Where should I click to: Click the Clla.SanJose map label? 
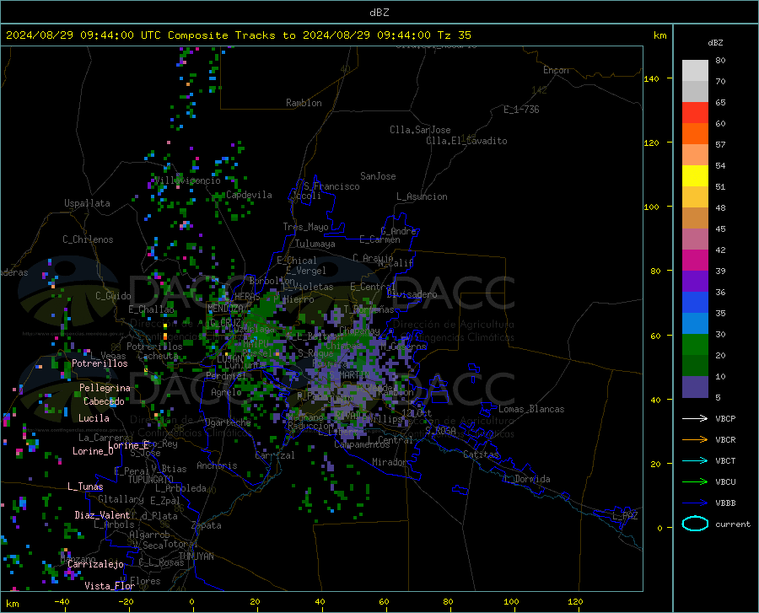420,130
